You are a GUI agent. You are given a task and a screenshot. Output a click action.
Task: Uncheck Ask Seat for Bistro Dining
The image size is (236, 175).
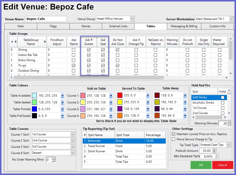(103, 60)
